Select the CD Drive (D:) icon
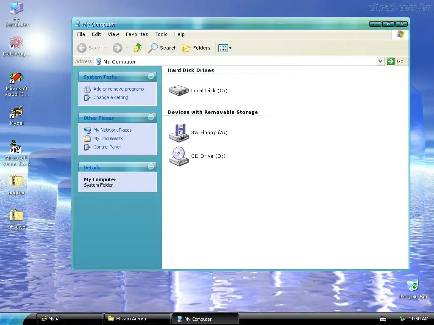The width and height of the screenshot is (434, 325). click(178, 157)
